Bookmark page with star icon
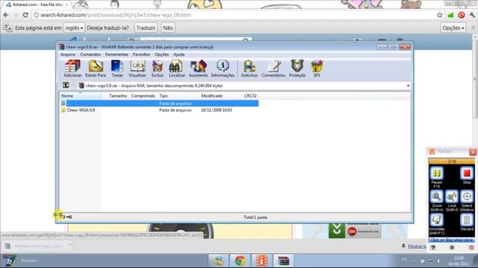Screen dimensions: 478x268 pos(439,15)
